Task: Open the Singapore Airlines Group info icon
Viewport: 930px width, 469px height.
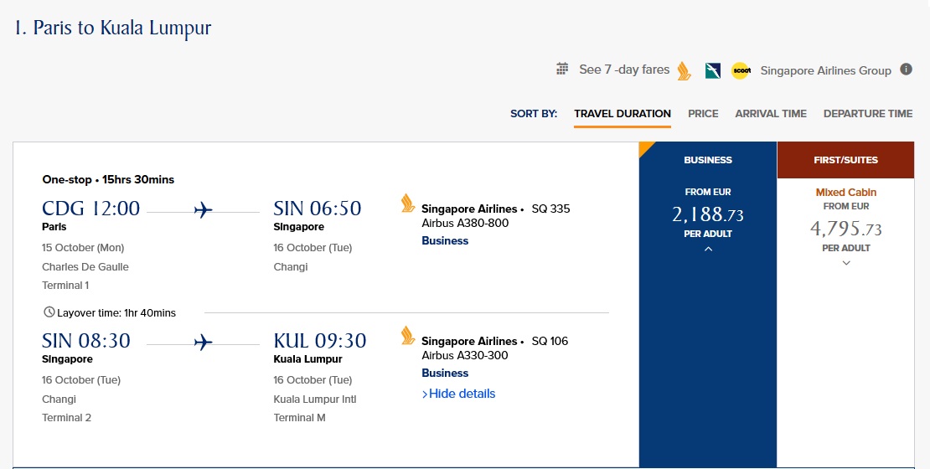Action: (906, 70)
